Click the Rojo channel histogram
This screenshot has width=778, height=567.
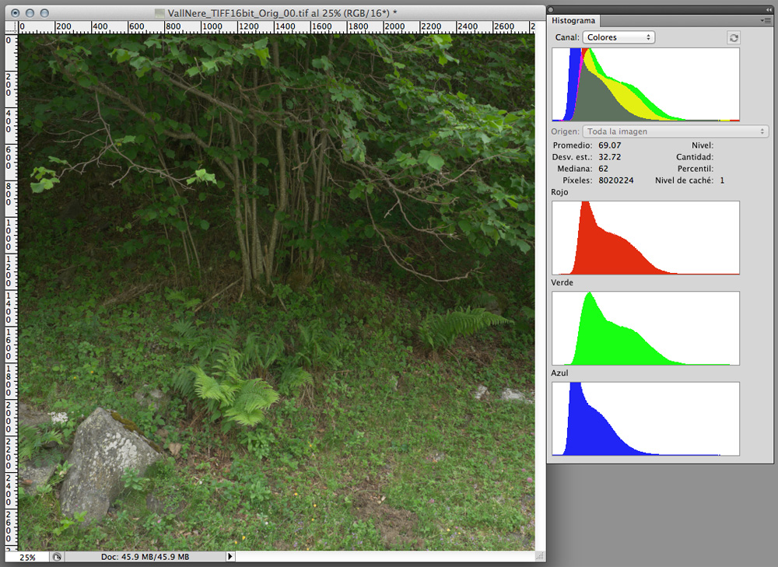(645, 237)
